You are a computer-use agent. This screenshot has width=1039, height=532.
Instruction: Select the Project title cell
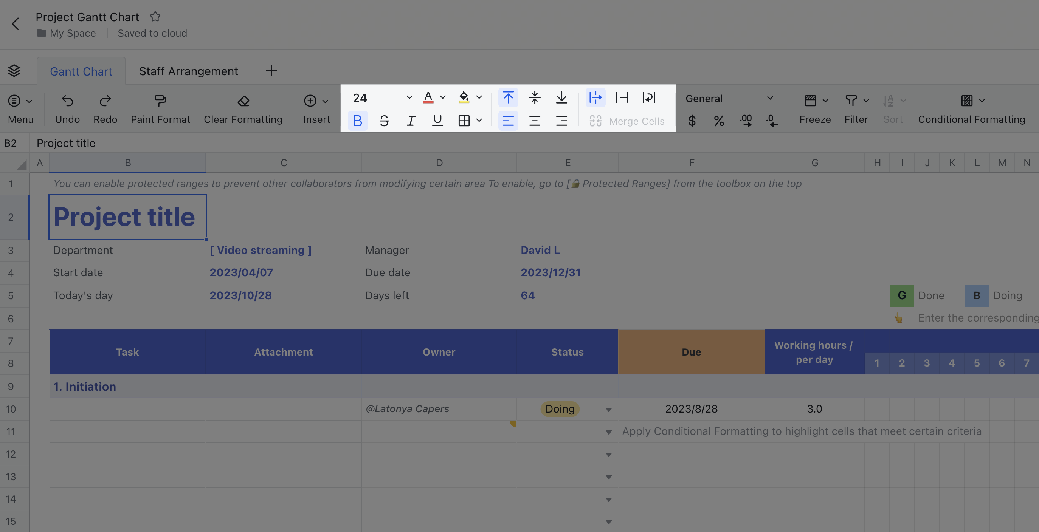pyautogui.click(x=127, y=217)
